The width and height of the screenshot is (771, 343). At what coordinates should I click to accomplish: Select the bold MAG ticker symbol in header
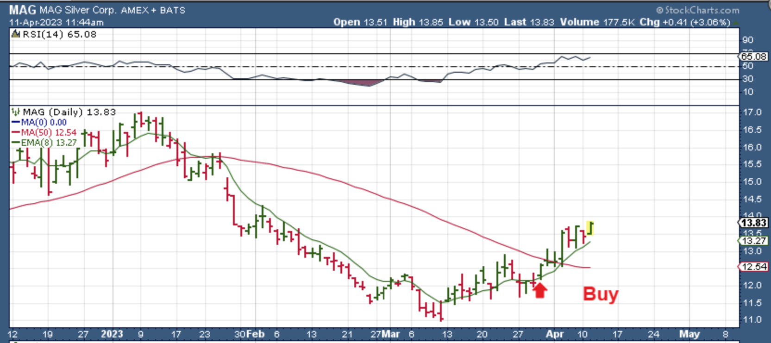(x=22, y=10)
